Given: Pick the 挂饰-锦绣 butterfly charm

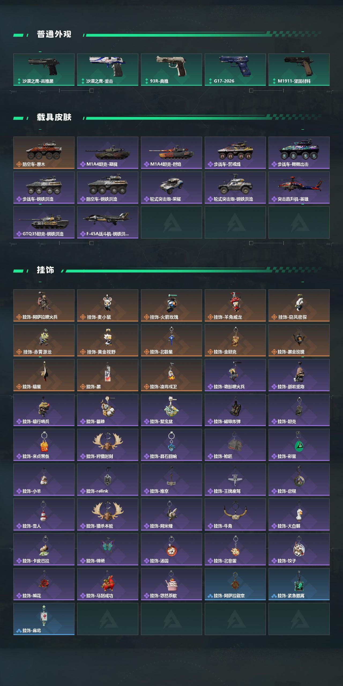Looking at the screenshot, I should pyautogui.click(x=108, y=549).
